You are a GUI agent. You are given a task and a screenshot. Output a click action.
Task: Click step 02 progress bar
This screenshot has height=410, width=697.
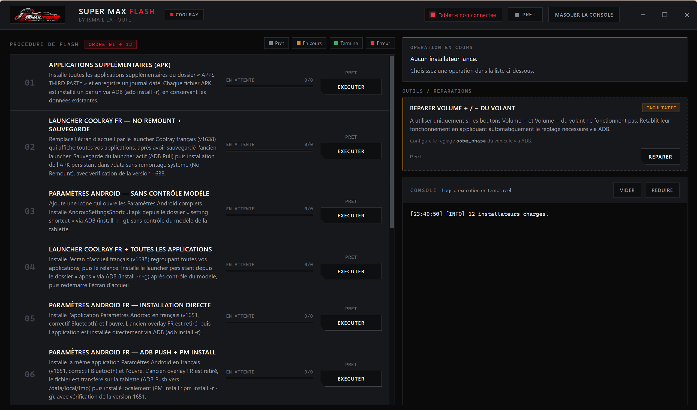click(x=269, y=151)
